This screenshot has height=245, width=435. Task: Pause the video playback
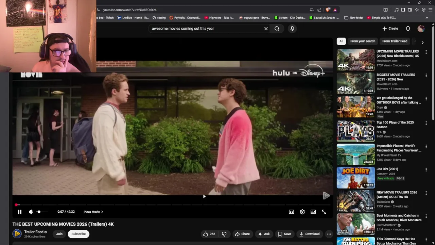coord(20,212)
